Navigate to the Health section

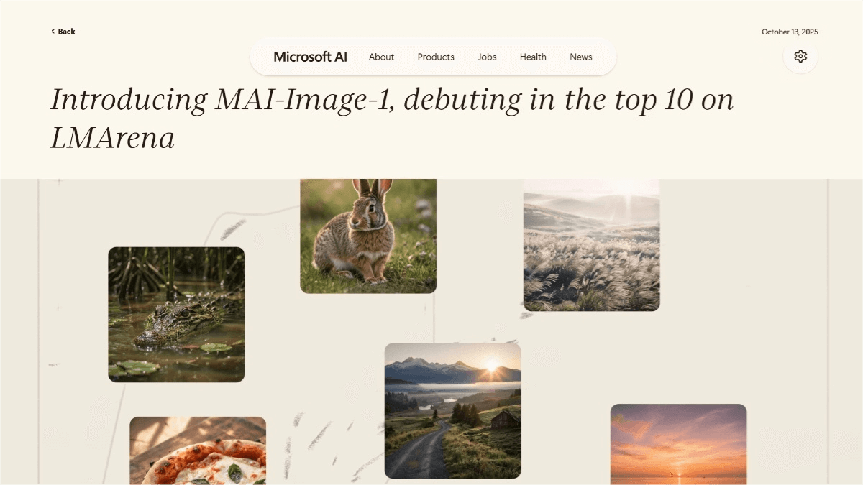533,57
